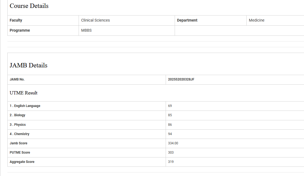Click the Clinical Sciences faculty value
The image size is (304, 176).
(x=96, y=20)
